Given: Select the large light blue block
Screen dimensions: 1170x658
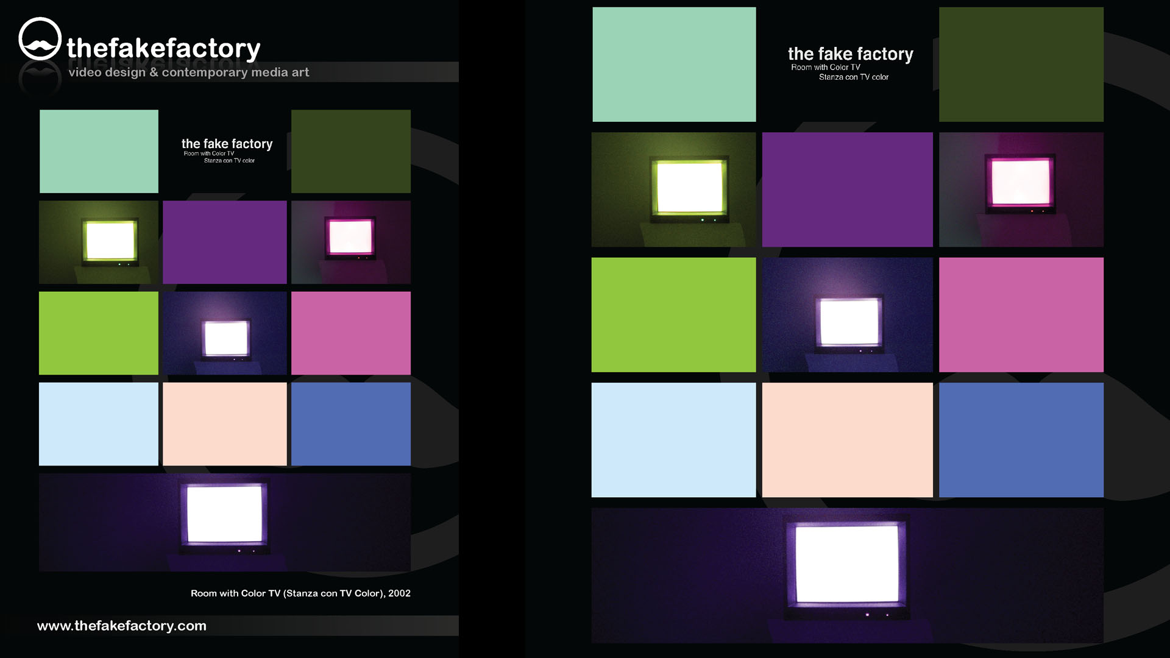Looking at the screenshot, I should pyautogui.click(x=673, y=440).
